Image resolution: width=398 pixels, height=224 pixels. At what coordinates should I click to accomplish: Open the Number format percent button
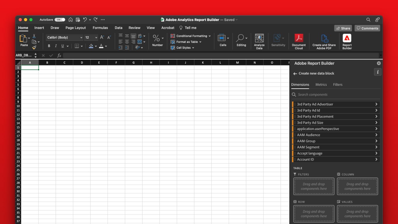click(x=156, y=38)
